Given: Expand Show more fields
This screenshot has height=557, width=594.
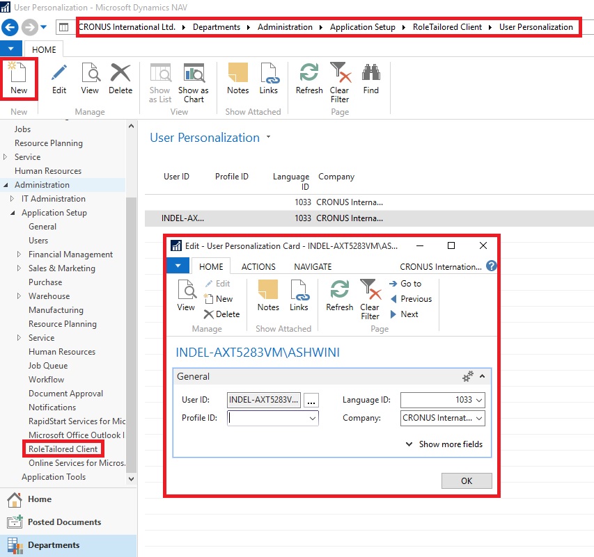Looking at the screenshot, I should (444, 444).
